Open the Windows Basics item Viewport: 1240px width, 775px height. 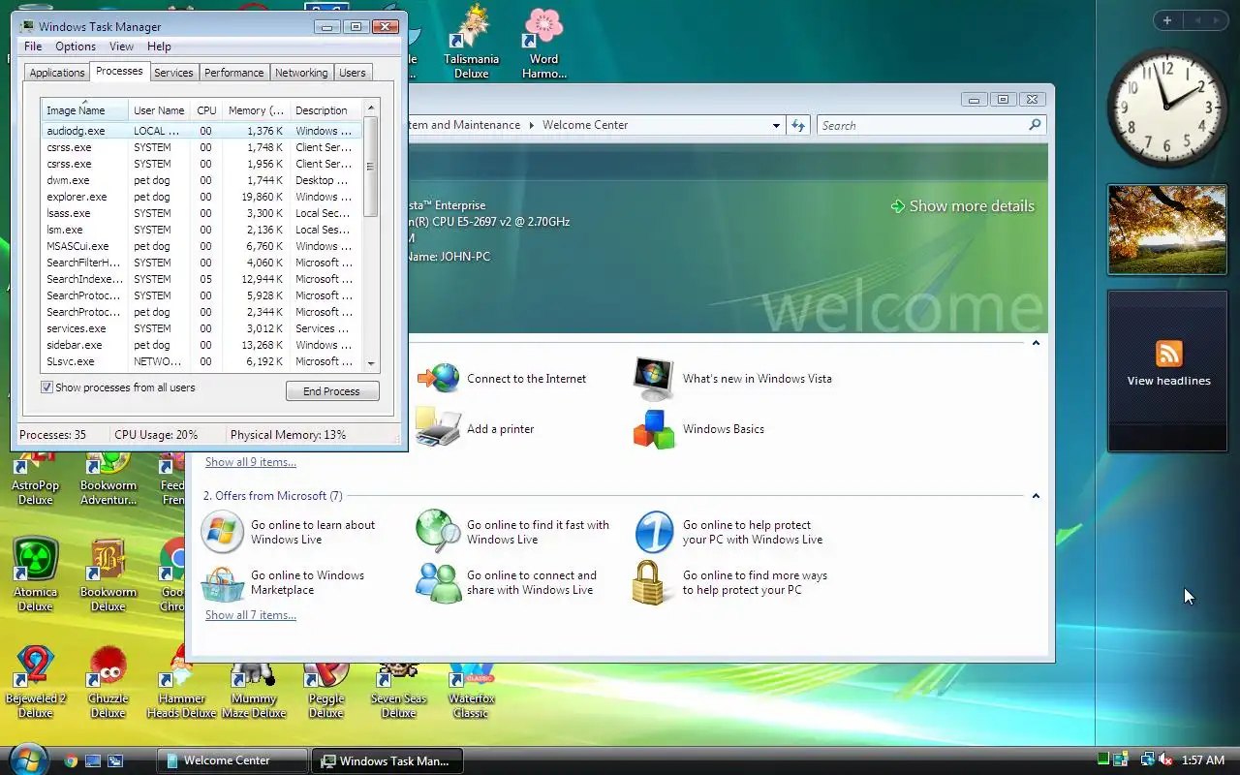point(699,429)
